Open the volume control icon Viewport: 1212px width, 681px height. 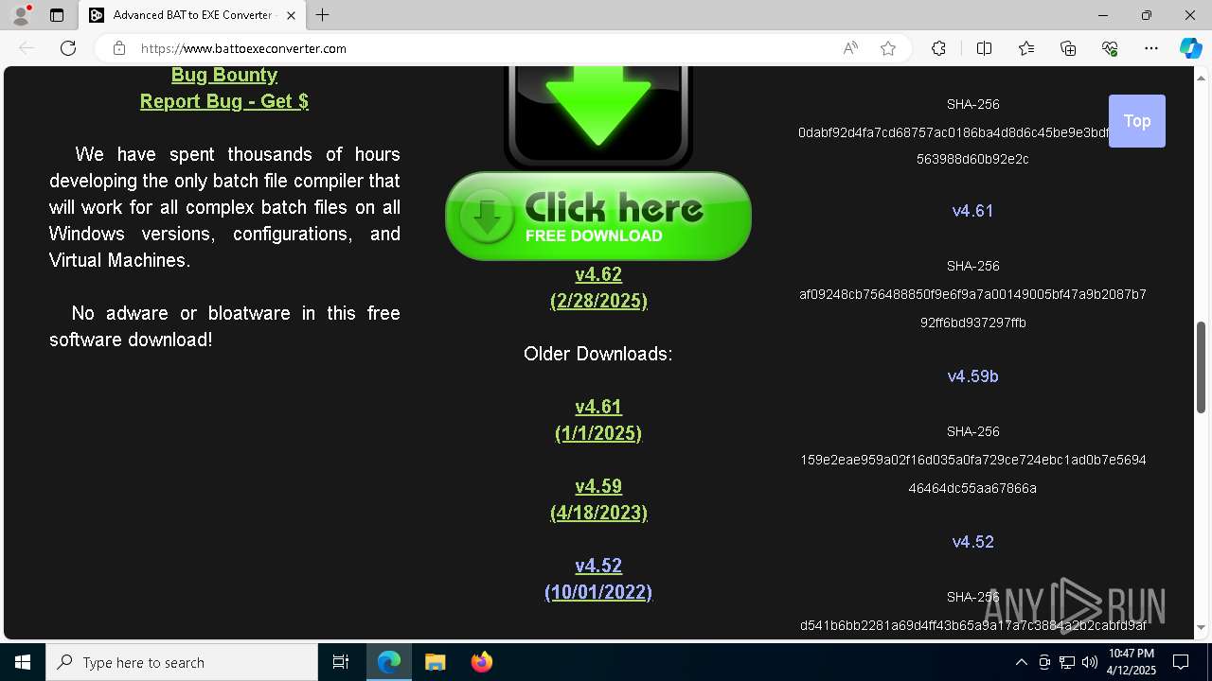(x=1089, y=662)
